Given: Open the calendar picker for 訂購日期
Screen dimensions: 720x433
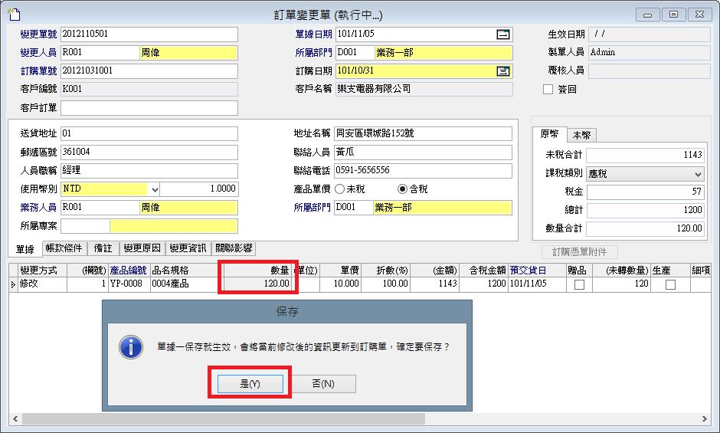Looking at the screenshot, I should 502,71.
